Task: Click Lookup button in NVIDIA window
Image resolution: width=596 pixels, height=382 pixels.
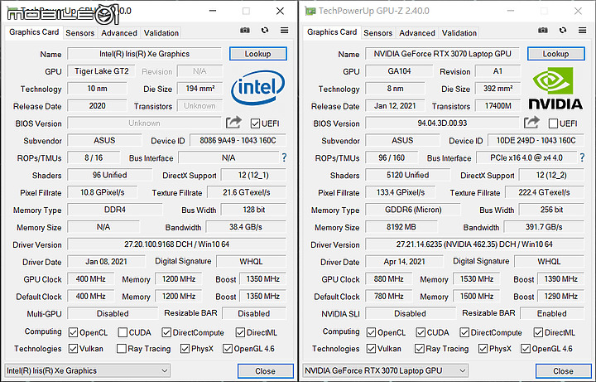Action: click(x=556, y=54)
